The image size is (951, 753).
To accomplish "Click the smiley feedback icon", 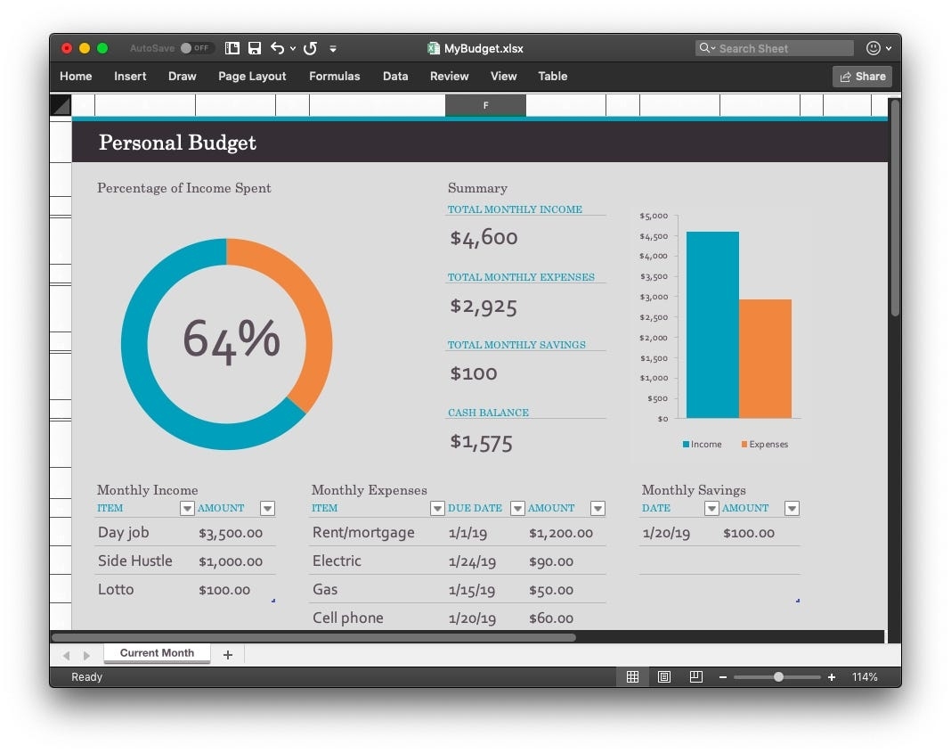I will (x=875, y=48).
